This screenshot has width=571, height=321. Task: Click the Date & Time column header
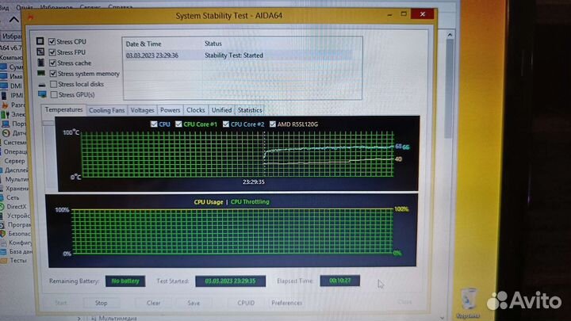point(144,44)
